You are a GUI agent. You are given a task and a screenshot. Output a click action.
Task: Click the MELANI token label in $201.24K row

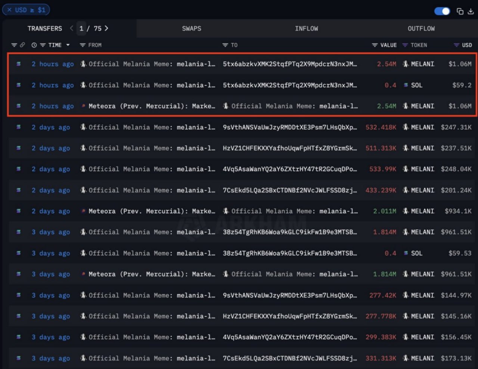coord(423,190)
